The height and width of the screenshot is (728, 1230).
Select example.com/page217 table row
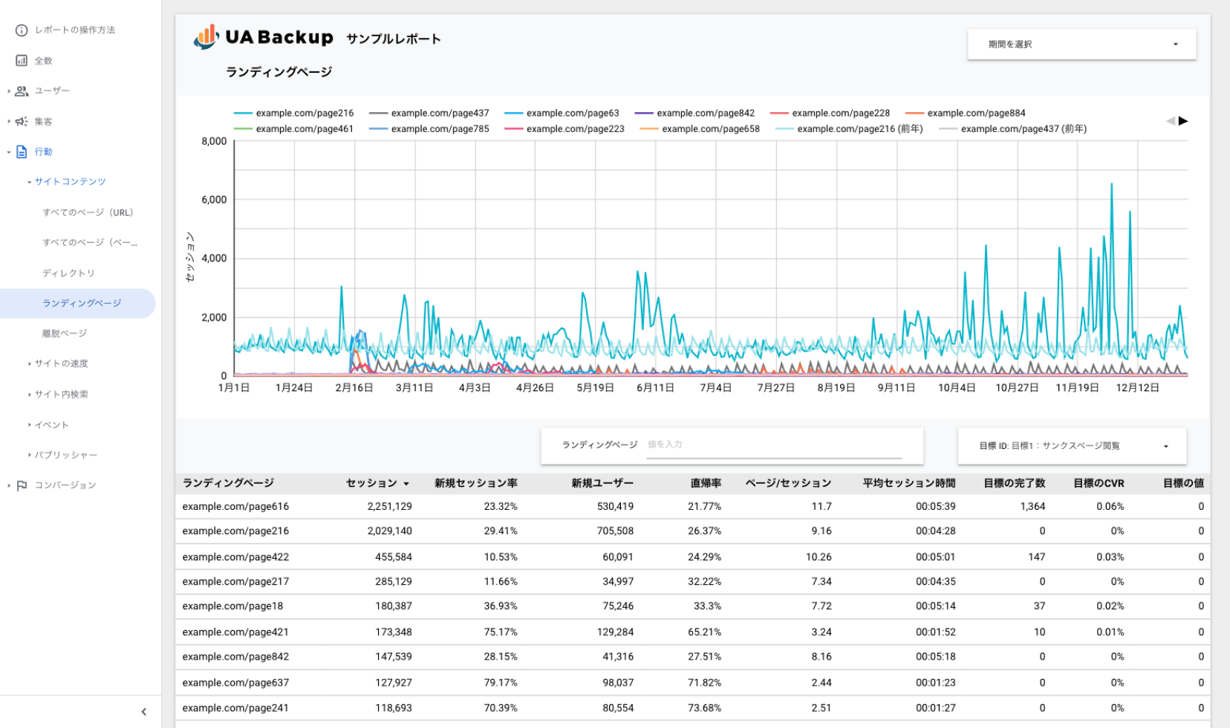coord(692,582)
